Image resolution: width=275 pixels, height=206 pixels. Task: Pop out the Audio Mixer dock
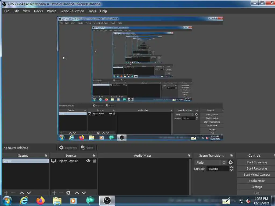click(x=189, y=156)
